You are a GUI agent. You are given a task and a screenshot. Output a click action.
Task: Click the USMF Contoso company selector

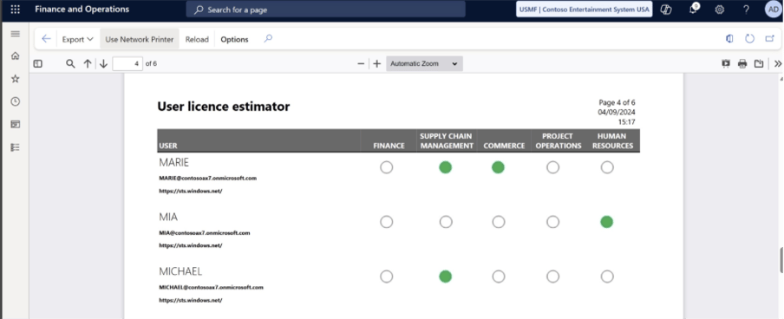click(584, 9)
